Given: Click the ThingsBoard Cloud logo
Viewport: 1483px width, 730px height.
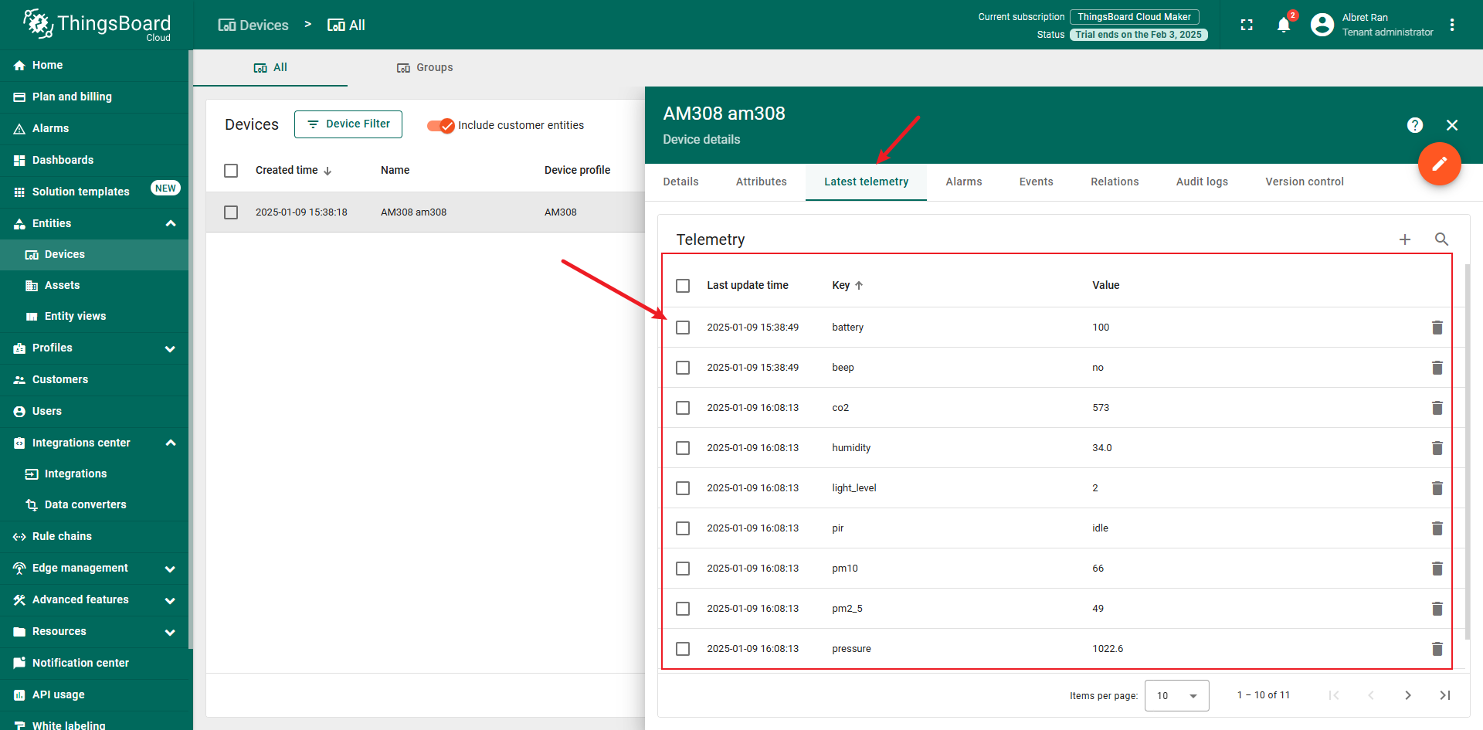Looking at the screenshot, I should click(97, 25).
